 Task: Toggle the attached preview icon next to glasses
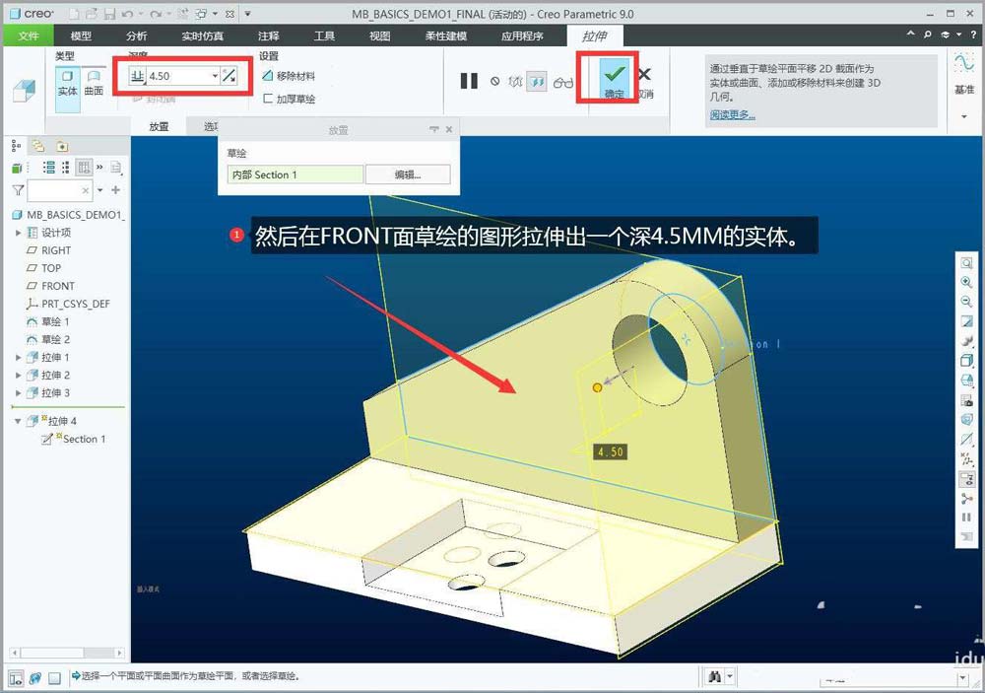point(537,81)
